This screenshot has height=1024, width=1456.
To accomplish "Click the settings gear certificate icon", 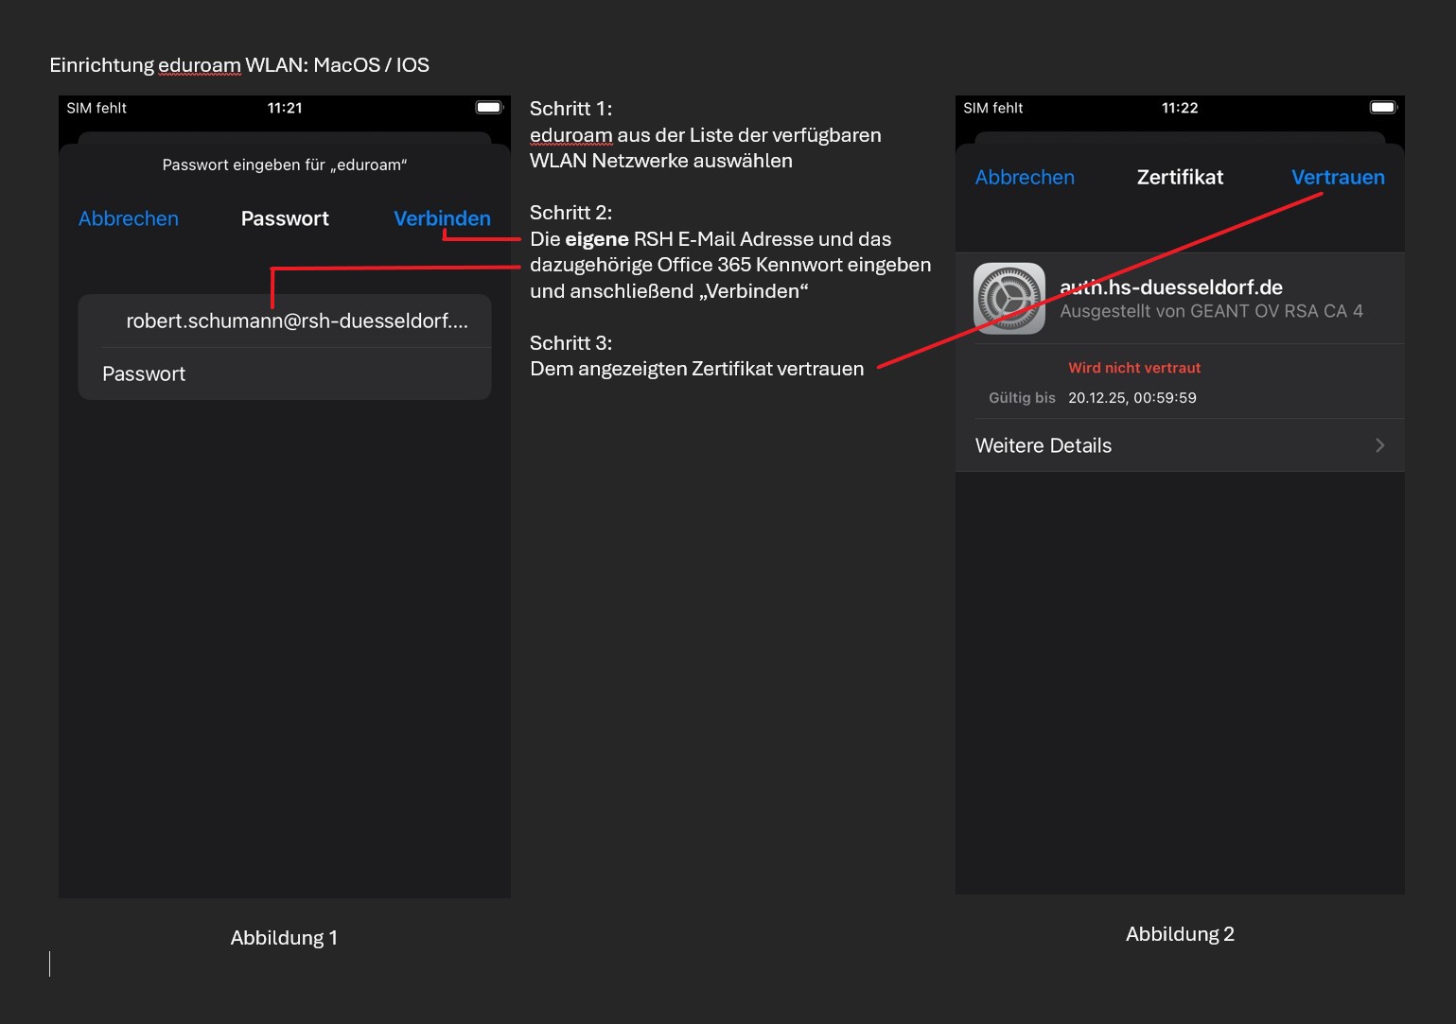I will point(1009,299).
